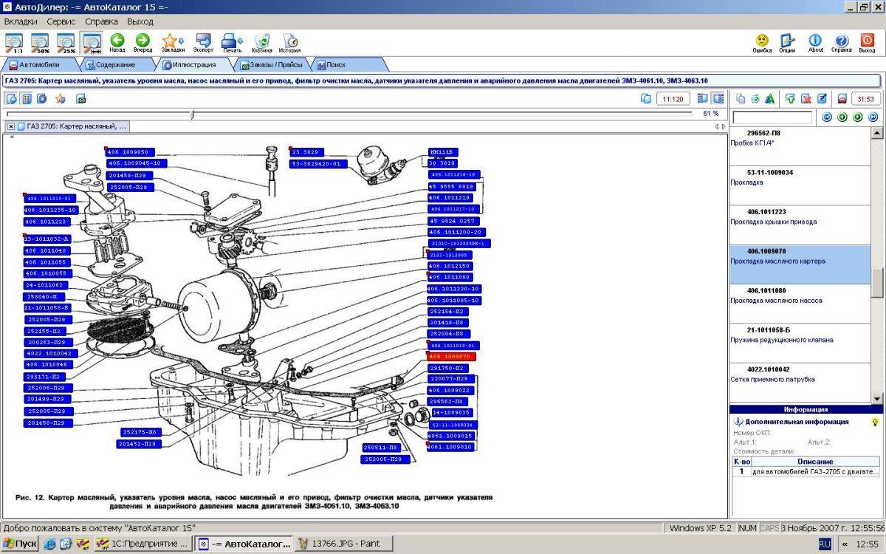Toggle the grid view button under Автомобили tab
Screen dimensions: 886x554
click(27, 98)
